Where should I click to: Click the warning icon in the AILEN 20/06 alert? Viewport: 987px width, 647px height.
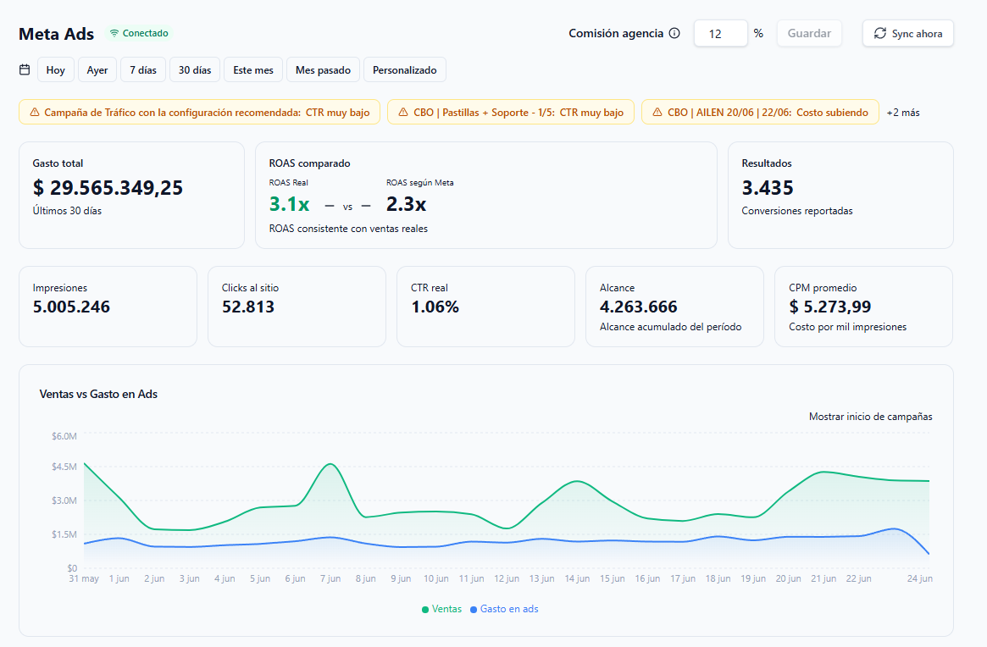tap(657, 112)
